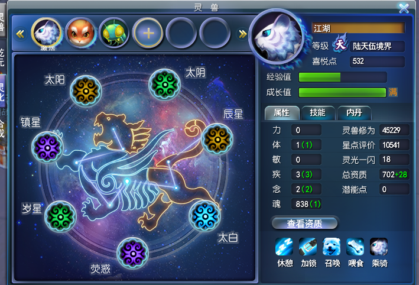Click the 乘骑 ride icon

tap(379, 247)
